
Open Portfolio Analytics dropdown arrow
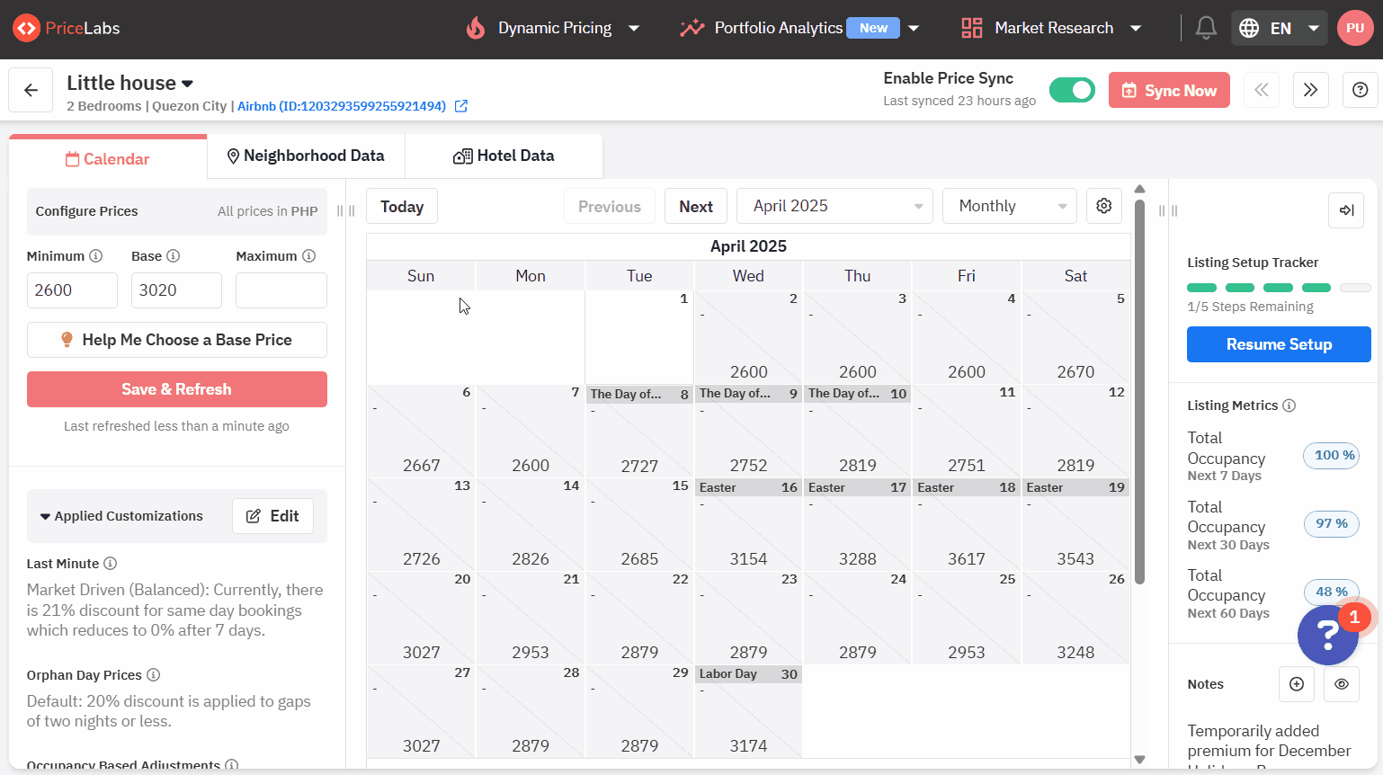coord(914,28)
